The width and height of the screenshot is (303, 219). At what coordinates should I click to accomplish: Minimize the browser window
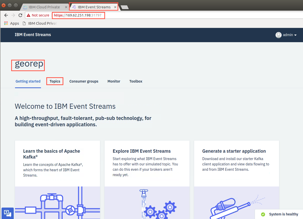pos(10,5)
